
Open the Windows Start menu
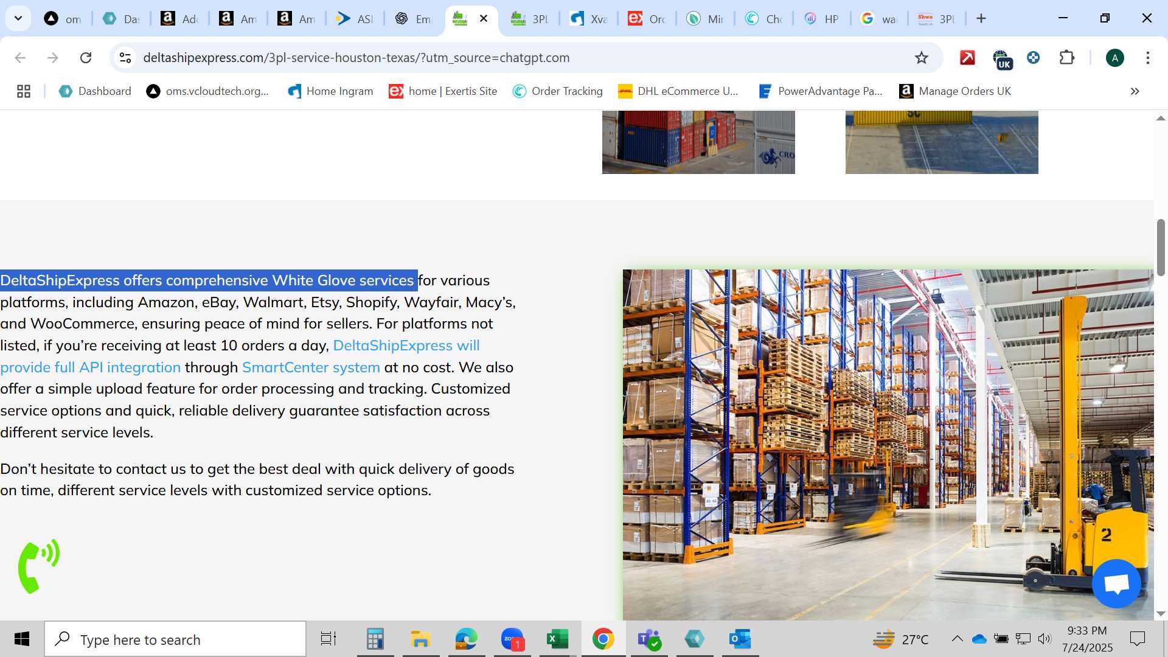pyautogui.click(x=22, y=639)
